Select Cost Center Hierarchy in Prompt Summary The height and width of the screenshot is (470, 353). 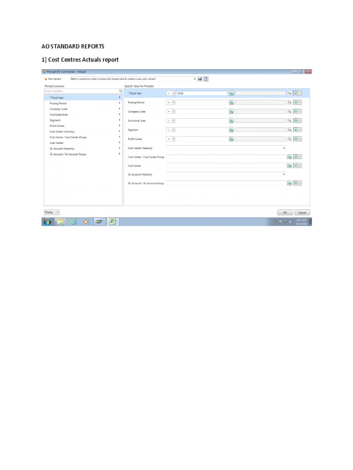point(83,132)
